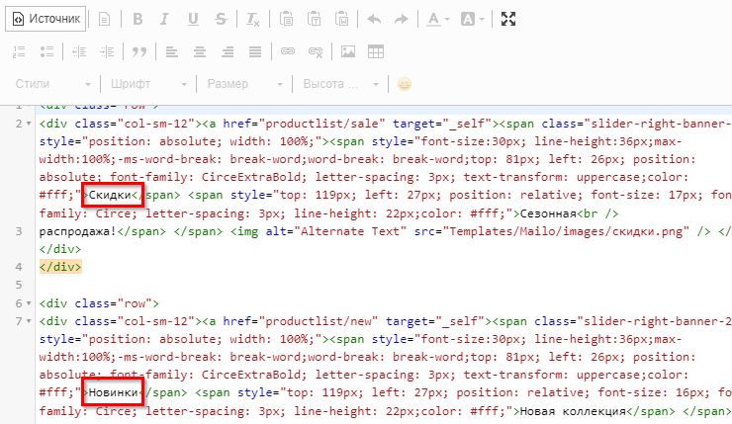Undo the last action
Image resolution: width=732 pixels, height=424 pixels.
click(x=374, y=19)
